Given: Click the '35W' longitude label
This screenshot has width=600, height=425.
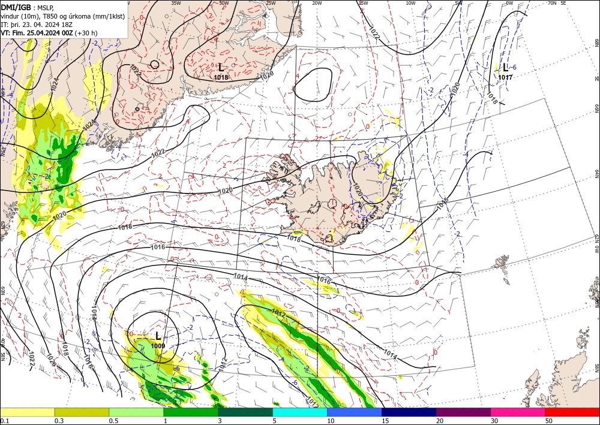Looking at the screenshot, I should coord(176,3).
